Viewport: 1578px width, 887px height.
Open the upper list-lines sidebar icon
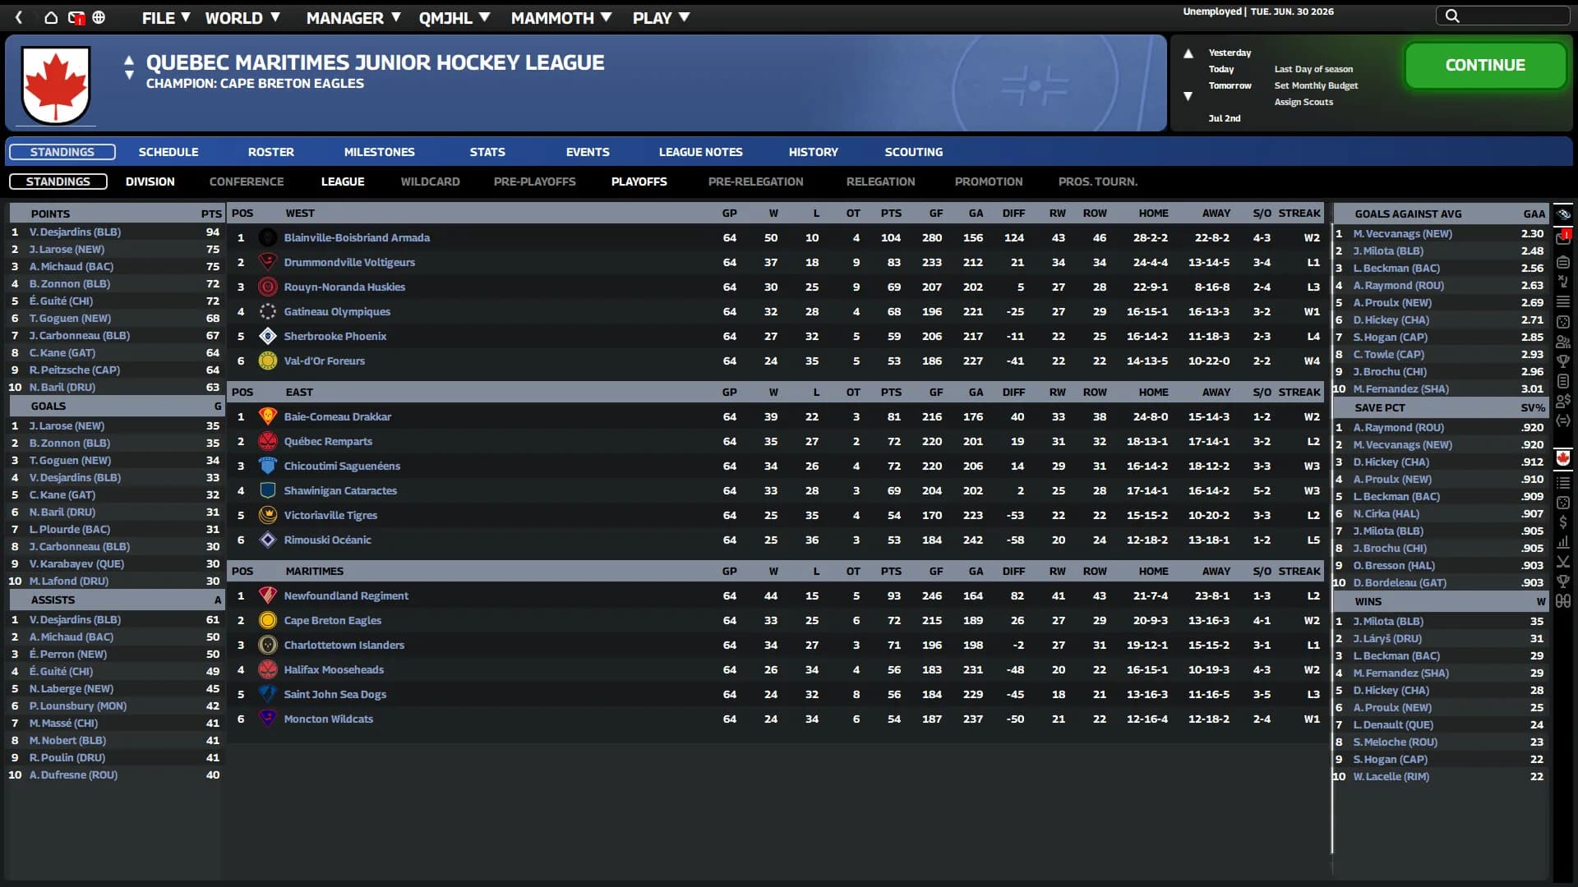coord(1563,301)
